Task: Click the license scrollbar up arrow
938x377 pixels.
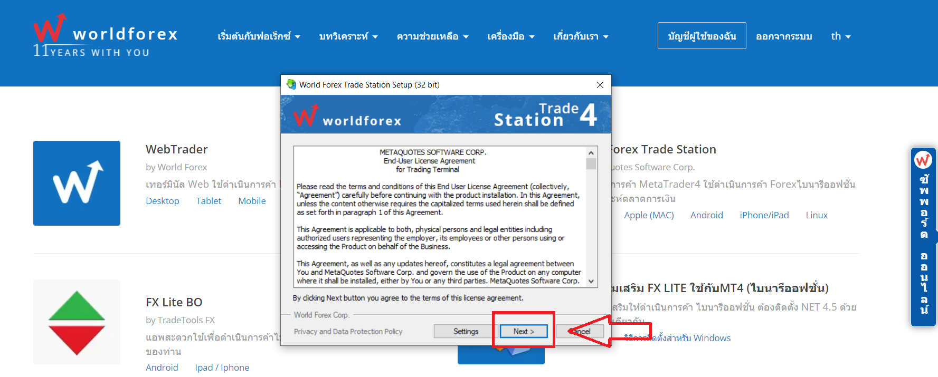Action: [x=591, y=152]
